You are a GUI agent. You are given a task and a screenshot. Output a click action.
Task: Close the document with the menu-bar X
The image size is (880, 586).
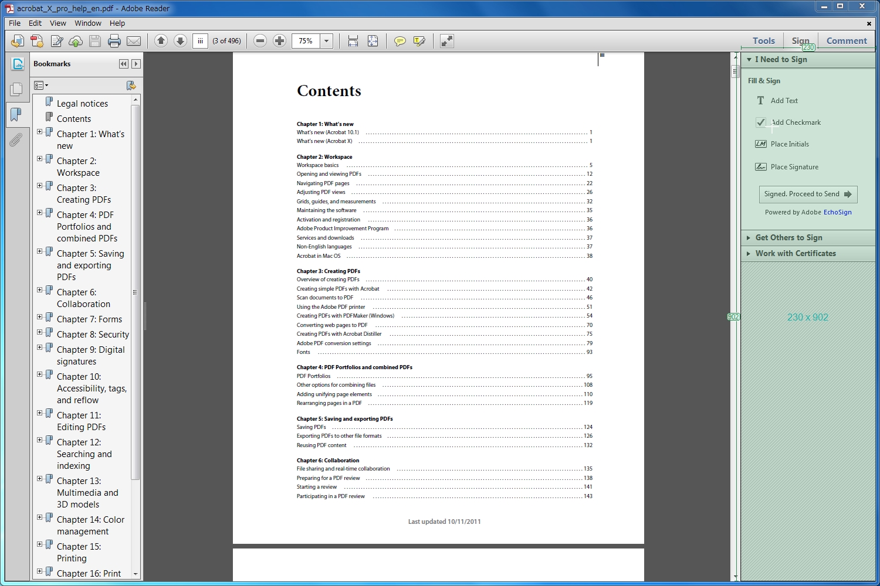point(869,23)
